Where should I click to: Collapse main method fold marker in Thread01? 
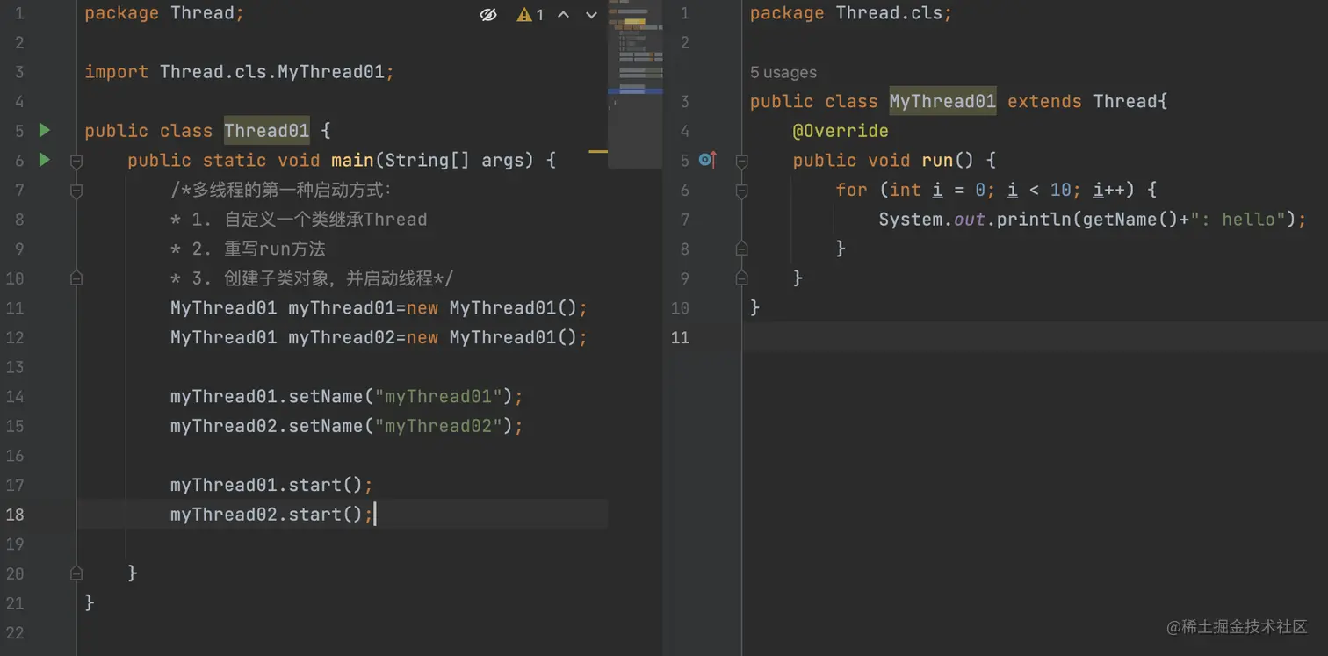tap(76, 161)
